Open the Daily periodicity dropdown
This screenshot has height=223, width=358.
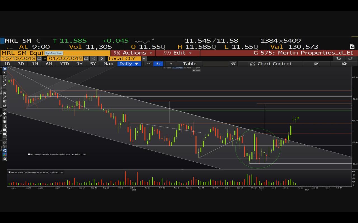(129, 64)
